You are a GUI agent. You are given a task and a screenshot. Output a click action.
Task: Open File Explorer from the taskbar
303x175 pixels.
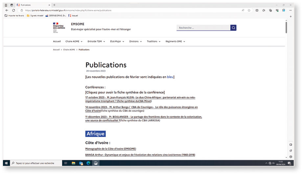pos(73,163)
